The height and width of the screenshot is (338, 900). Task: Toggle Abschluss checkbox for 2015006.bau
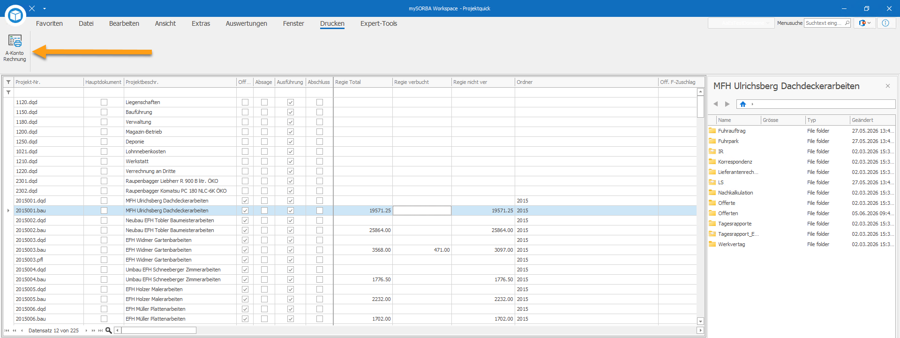tap(320, 319)
